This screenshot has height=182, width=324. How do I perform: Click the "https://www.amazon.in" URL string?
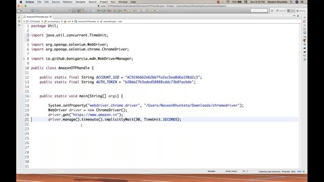click(x=95, y=115)
